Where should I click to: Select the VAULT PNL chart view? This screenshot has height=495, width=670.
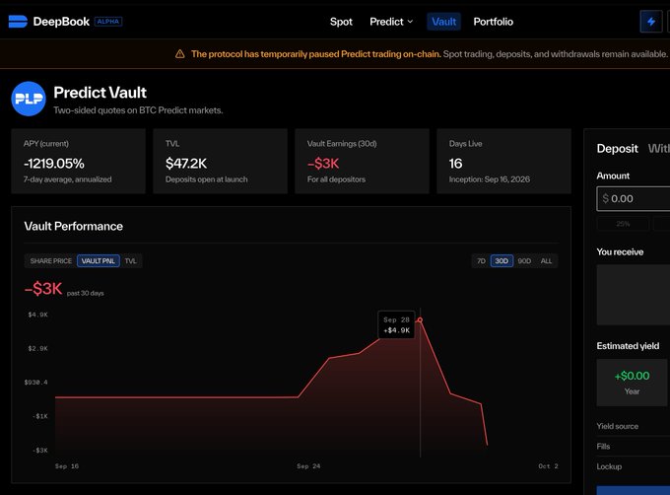point(99,260)
